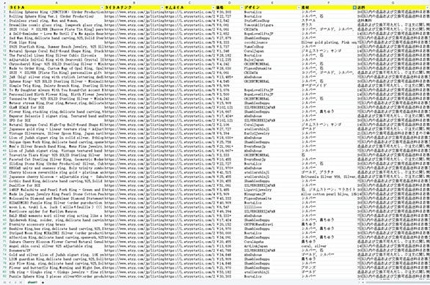Screen dimensions: 430x285
Task: Select column G header
Action: click(x=393, y=3)
